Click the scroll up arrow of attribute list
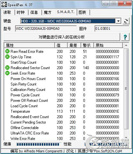 coord(126,45)
